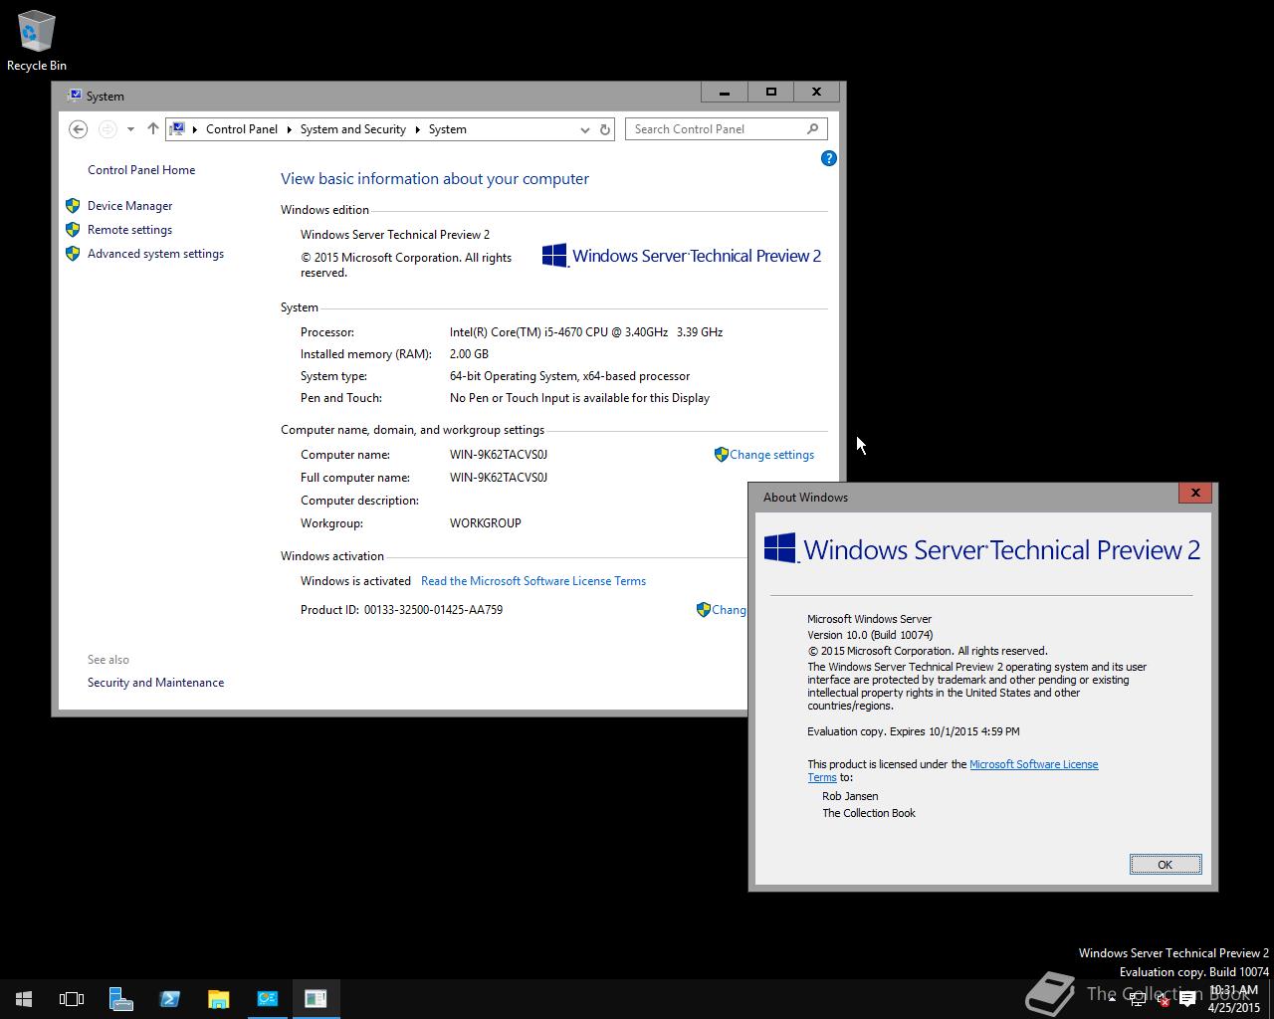Screen dimensions: 1274x1019
Task: Click the Rob Jansen licensee name
Action: (x=850, y=796)
